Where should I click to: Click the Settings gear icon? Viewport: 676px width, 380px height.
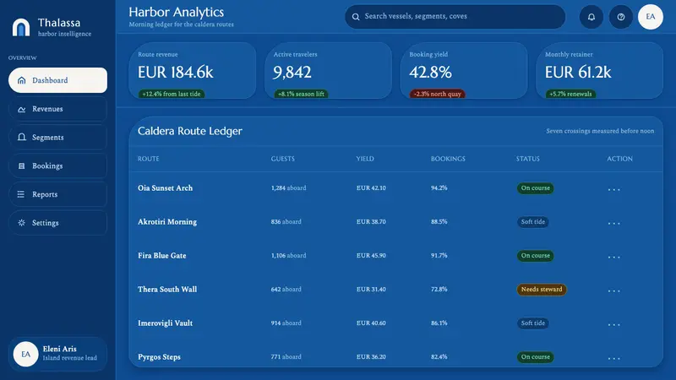[x=22, y=223]
